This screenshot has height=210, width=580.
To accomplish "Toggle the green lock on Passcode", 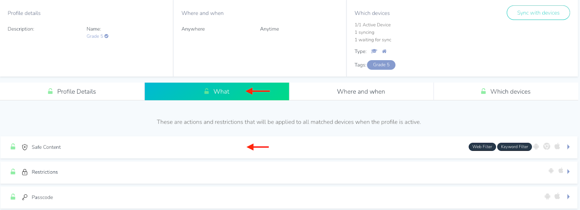I will pyautogui.click(x=13, y=197).
